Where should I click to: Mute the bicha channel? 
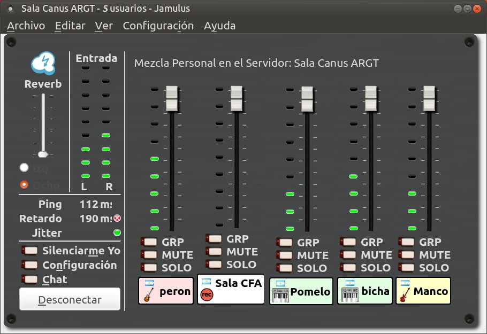(x=348, y=254)
